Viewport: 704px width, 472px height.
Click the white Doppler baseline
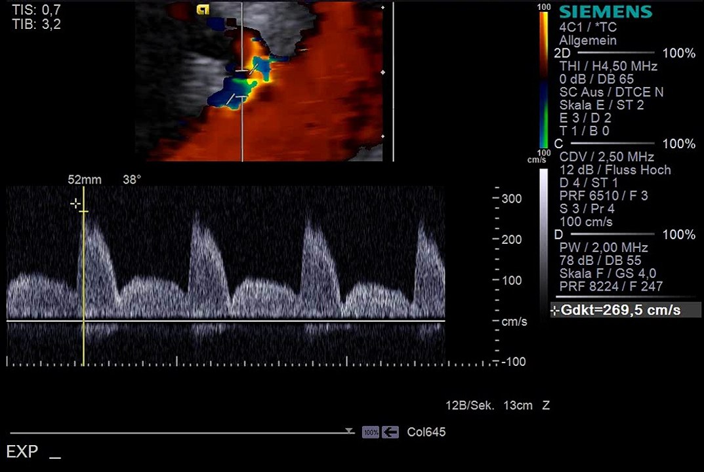(x=226, y=321)
